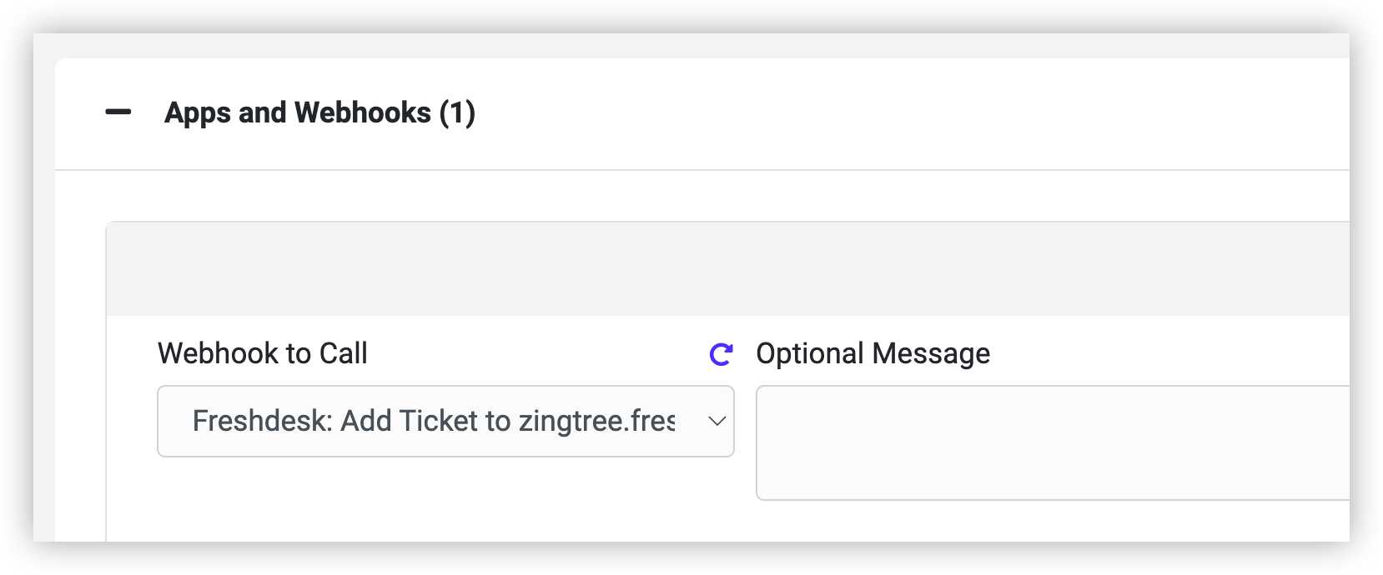Viewport: 1383px width, 575px height.
Task: Click the Webhook to Call label
Action: point(263,353)
